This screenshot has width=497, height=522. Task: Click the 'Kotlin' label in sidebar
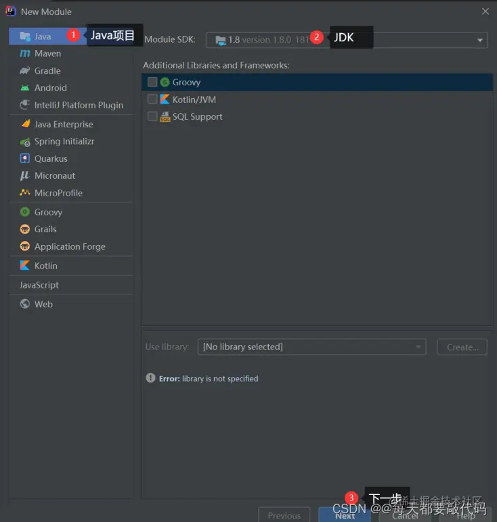click(46, 265)
